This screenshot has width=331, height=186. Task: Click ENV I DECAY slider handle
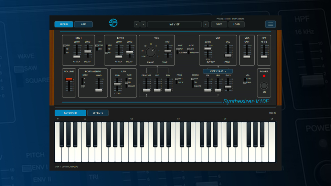[88, 51]
